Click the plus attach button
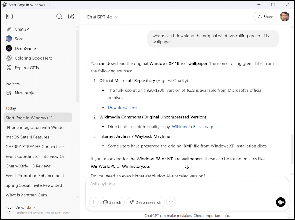This screenshot has height=220, width=295. 94,202
